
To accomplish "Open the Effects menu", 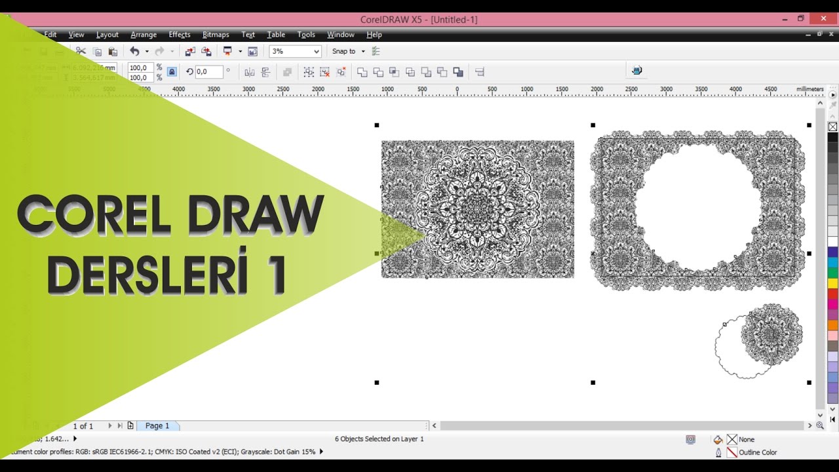I will (180, 35).
